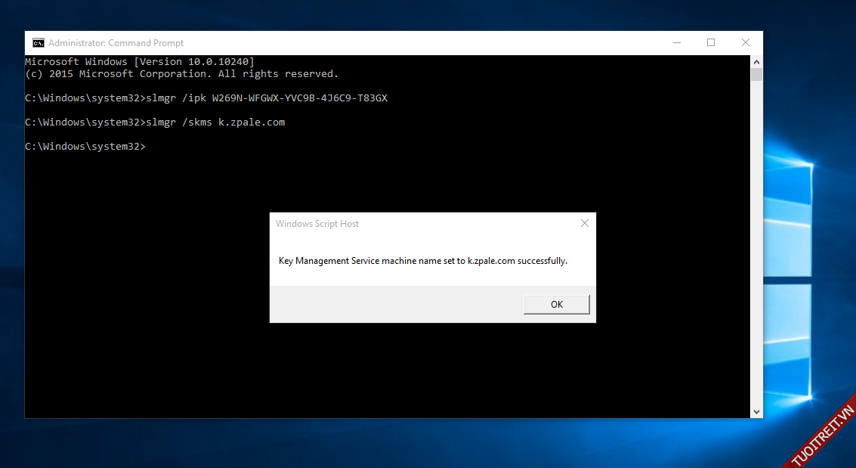Open the Command Prompt title bar icon menu
856x468 pixels.
pyautogui.click(x=38, y=43)
